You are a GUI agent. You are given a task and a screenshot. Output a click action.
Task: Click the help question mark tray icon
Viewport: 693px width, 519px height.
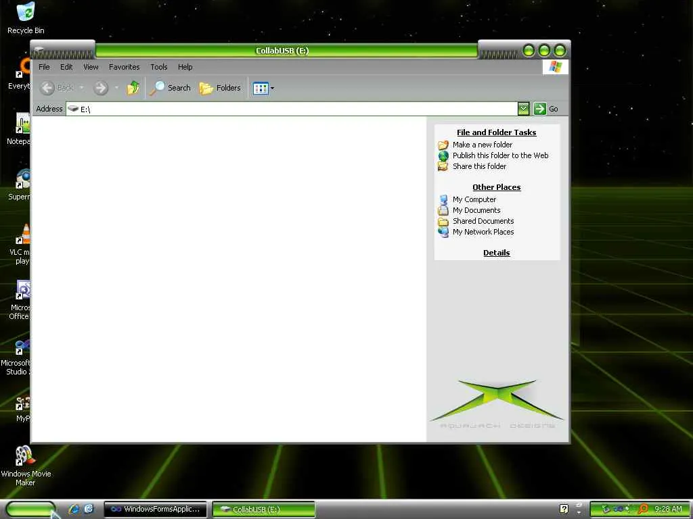(x=564, y=509)
